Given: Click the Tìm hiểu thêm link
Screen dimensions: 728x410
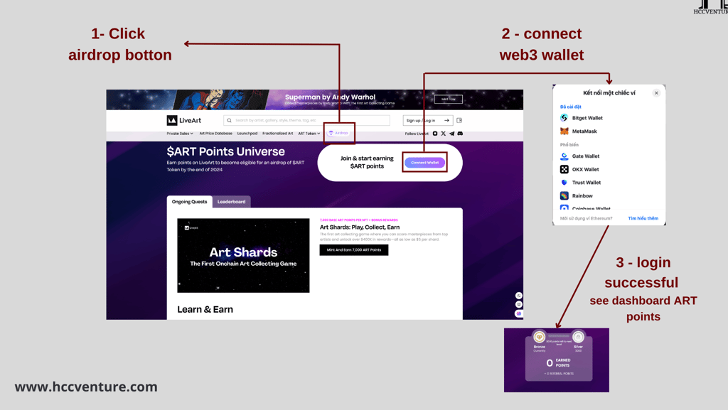Looking at the screenshot, I should pos(643,218).
